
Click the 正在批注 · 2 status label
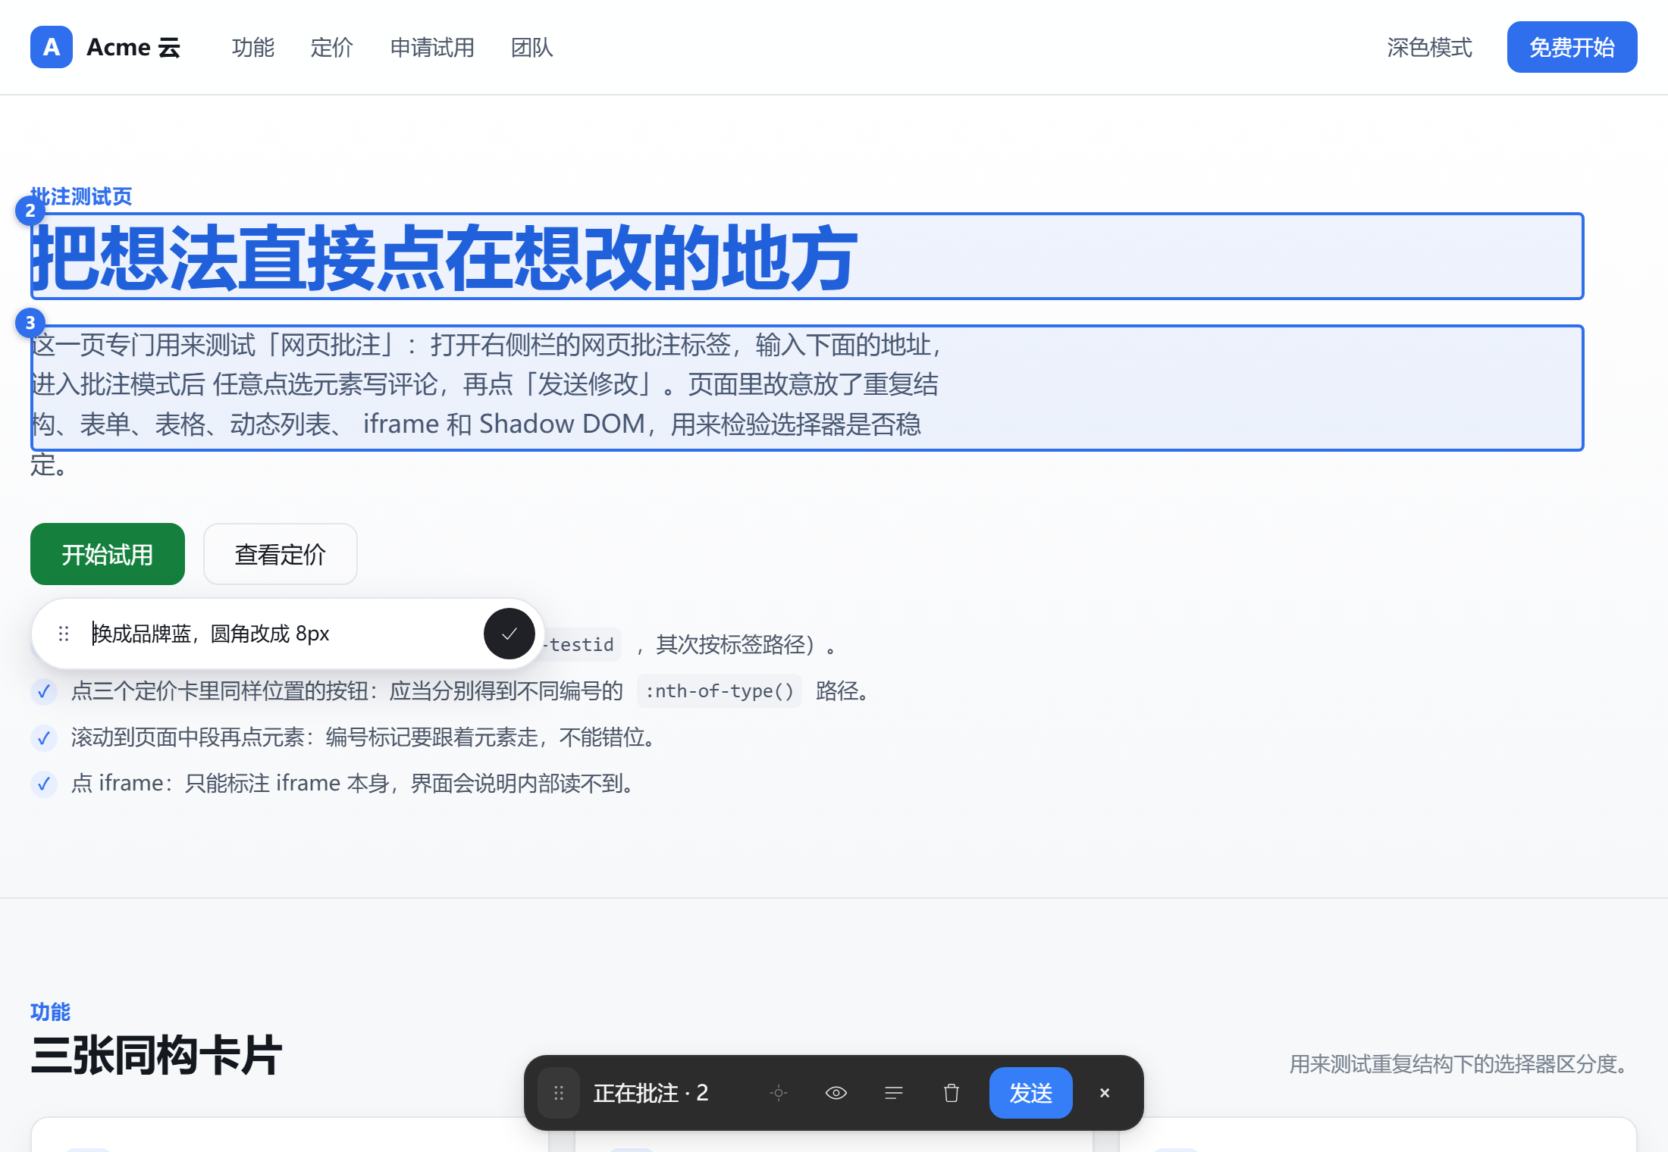click(x=651, y=1093)
